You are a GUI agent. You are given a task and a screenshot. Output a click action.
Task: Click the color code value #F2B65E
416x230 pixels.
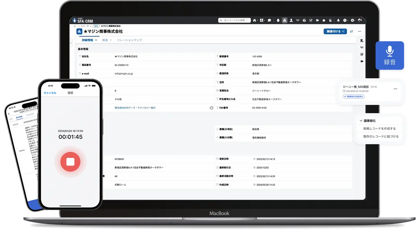[120, 159]
